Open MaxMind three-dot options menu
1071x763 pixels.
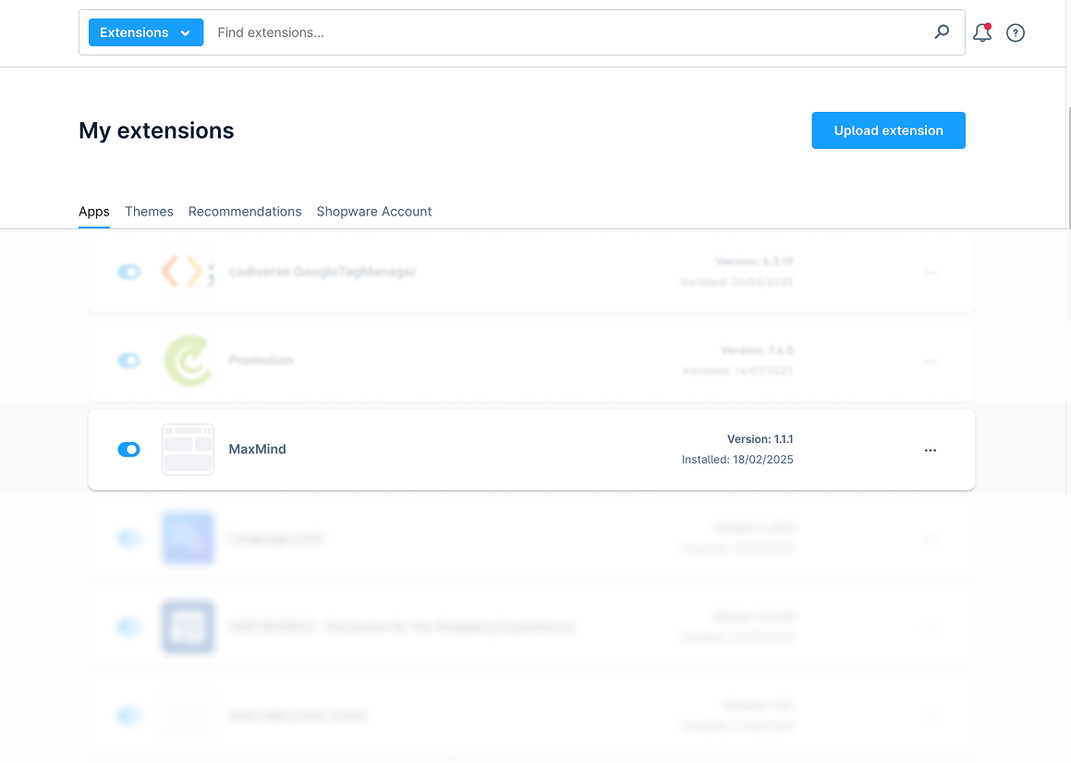pos(930,450)
